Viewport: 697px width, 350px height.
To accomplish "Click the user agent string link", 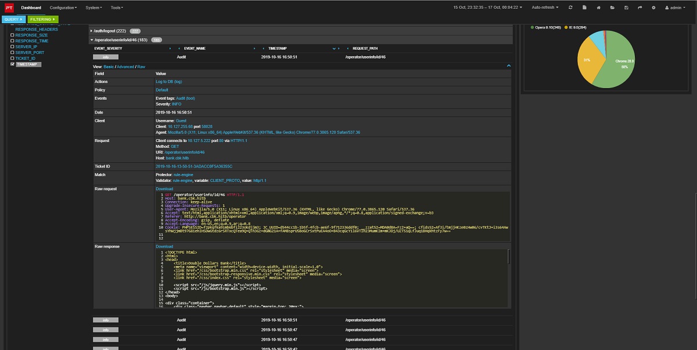I will (264, 132).
